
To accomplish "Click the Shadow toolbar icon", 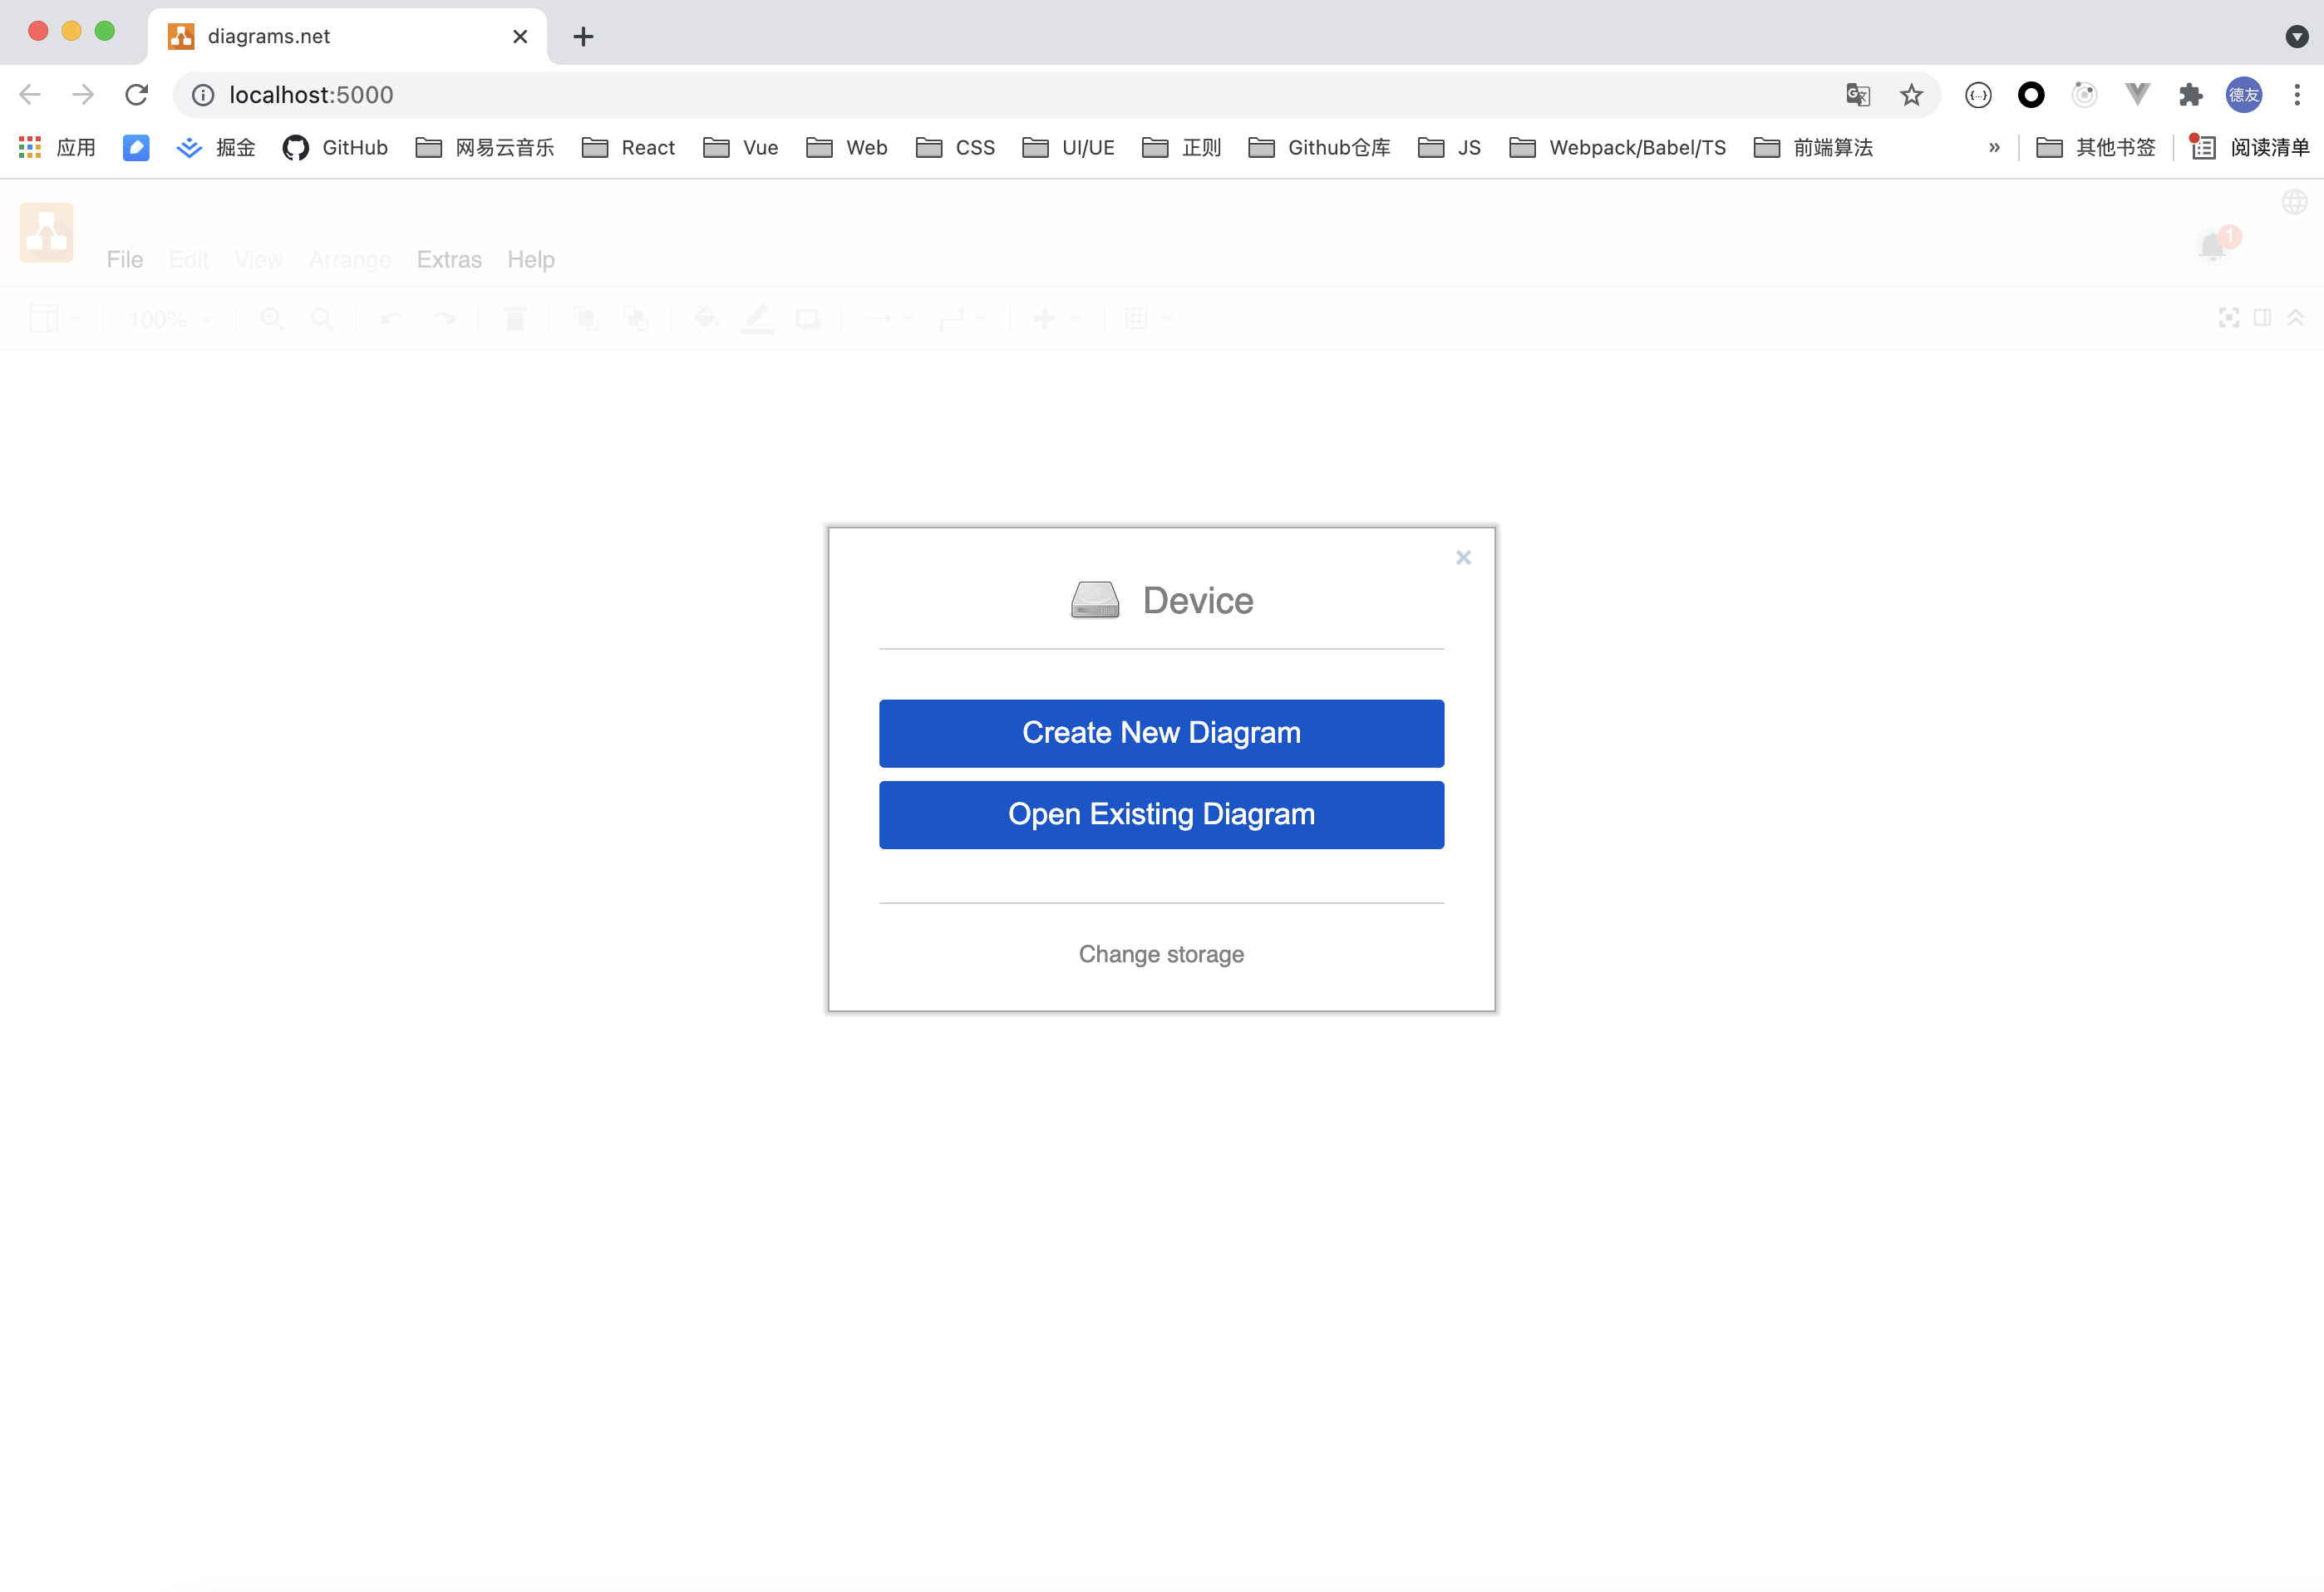I will coord(808,317).
